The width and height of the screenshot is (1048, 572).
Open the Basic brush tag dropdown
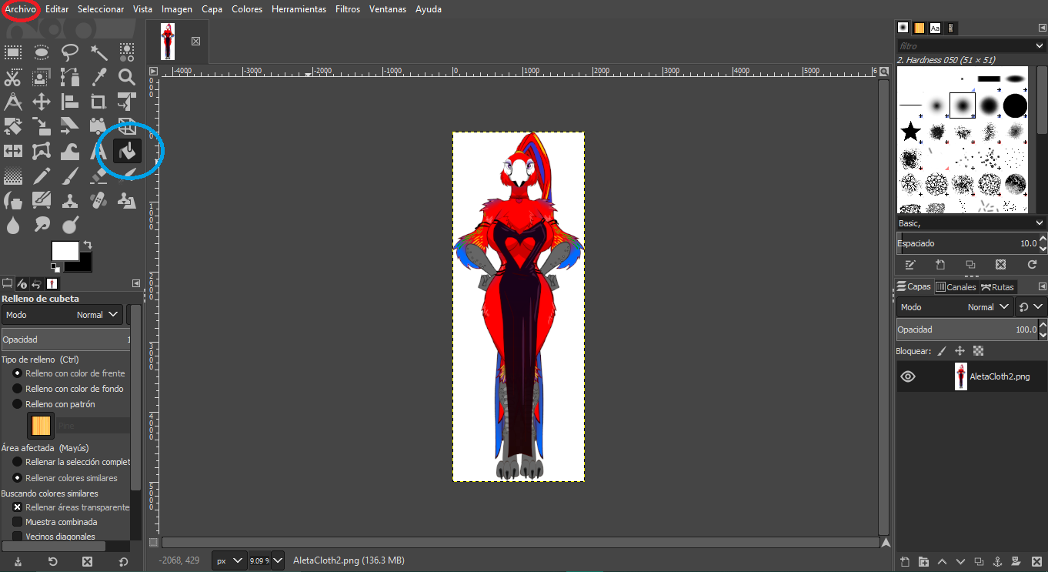click(x=971, y=222)
